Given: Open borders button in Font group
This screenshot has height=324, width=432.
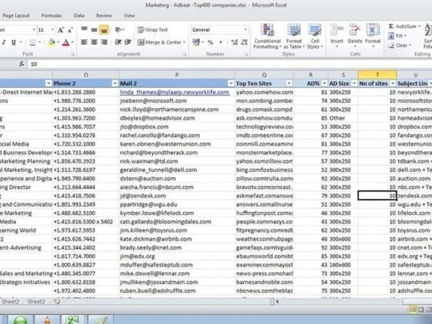Looking at the screenshot, I should tap(33, 42).
